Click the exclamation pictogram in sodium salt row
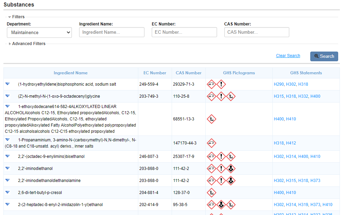Viewport: 344px width, 215px height. point(221,84)
